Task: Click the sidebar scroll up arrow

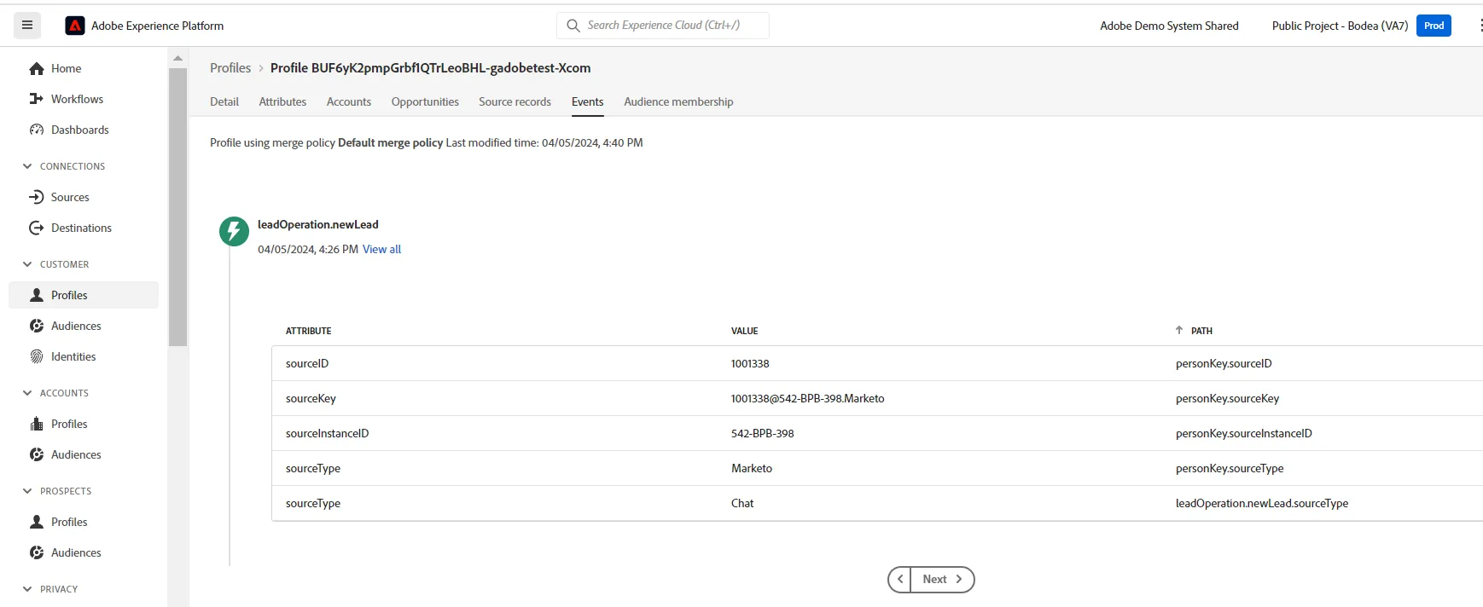Action: click(x=177, y=58)
